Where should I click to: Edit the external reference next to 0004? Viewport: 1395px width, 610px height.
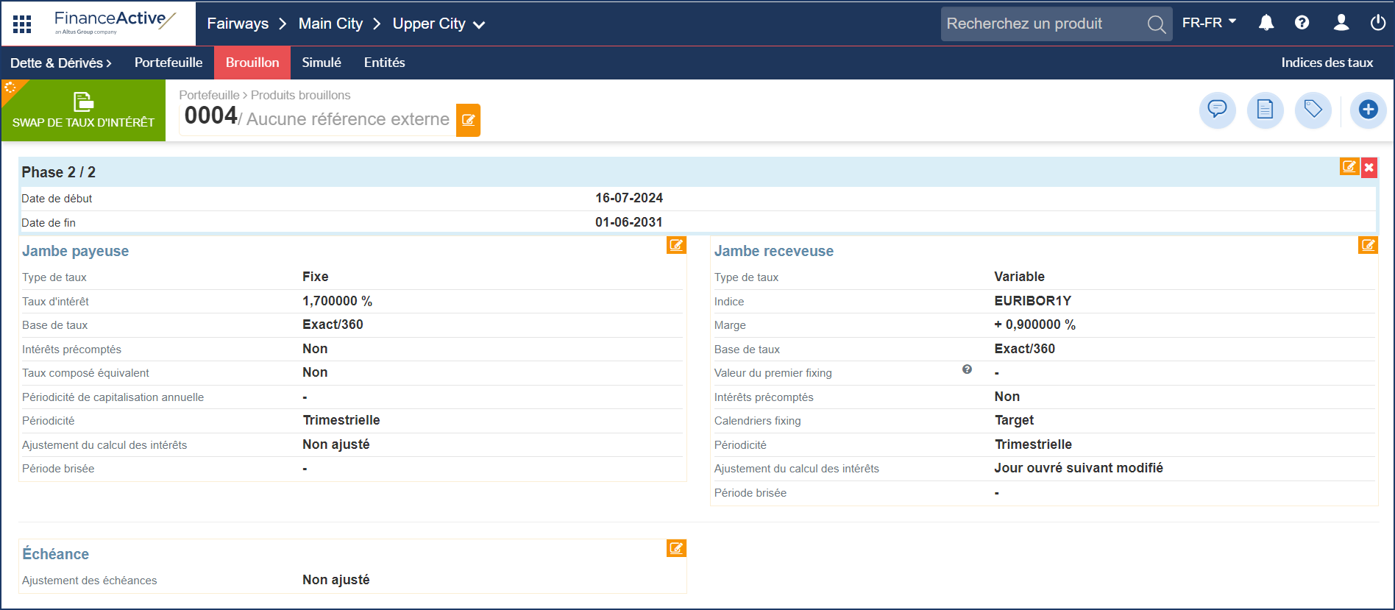[x=468, y=120]
